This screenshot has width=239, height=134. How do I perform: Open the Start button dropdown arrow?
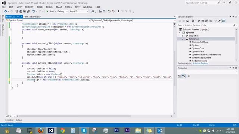[55, 12]
